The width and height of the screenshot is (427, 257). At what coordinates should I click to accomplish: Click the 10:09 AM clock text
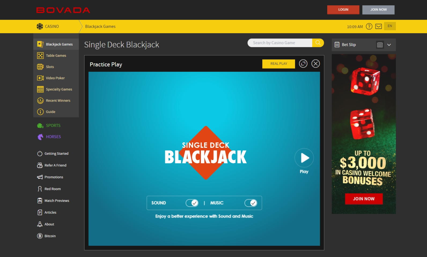click(355, 27)
